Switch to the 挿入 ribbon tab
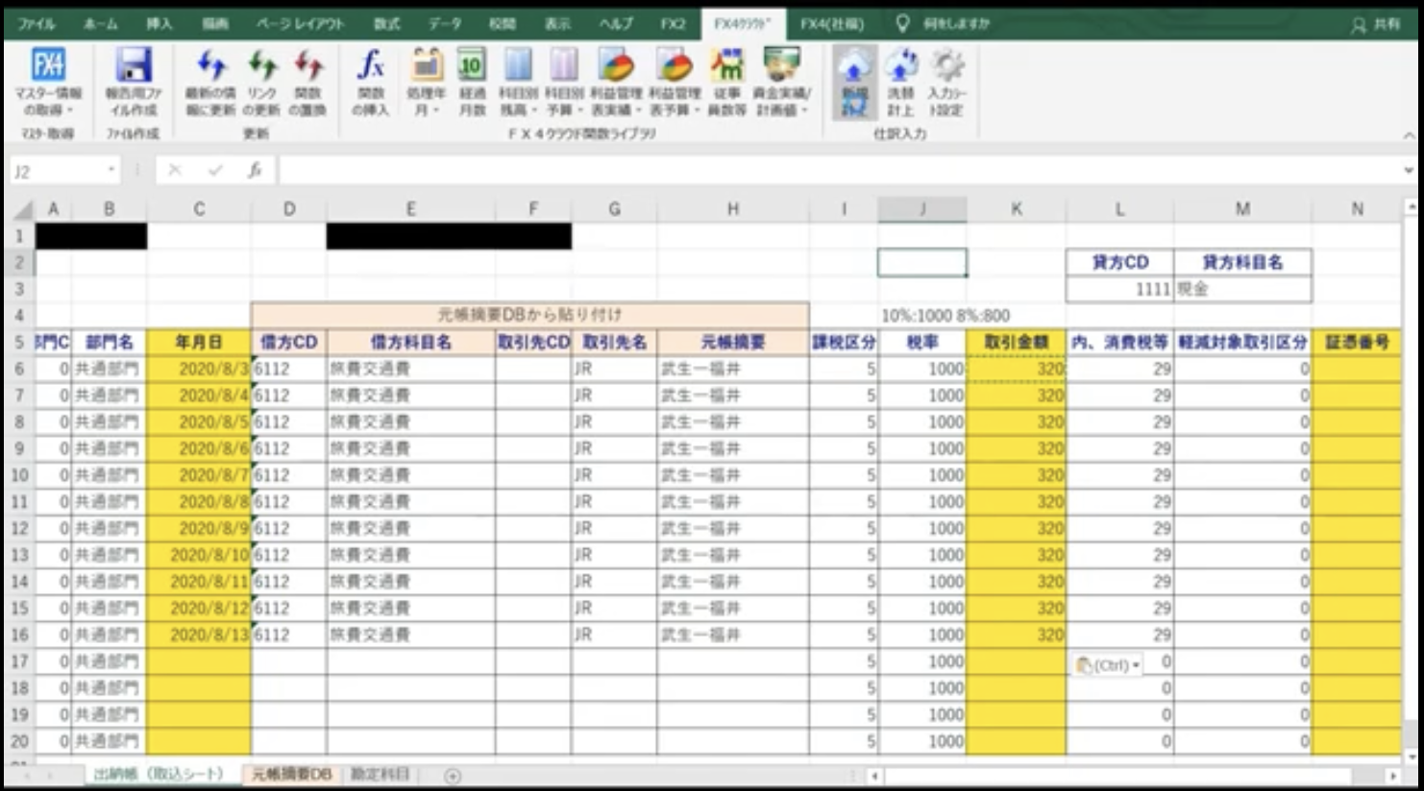The height and width of the screenshot is (791, 1424). click(x=159, y=24)
